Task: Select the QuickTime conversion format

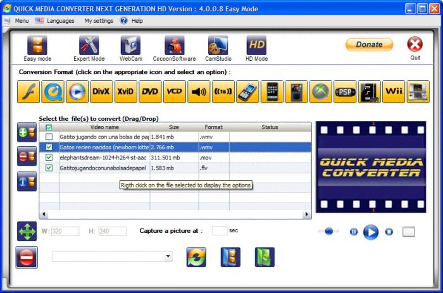Action: tap(53, 92)
